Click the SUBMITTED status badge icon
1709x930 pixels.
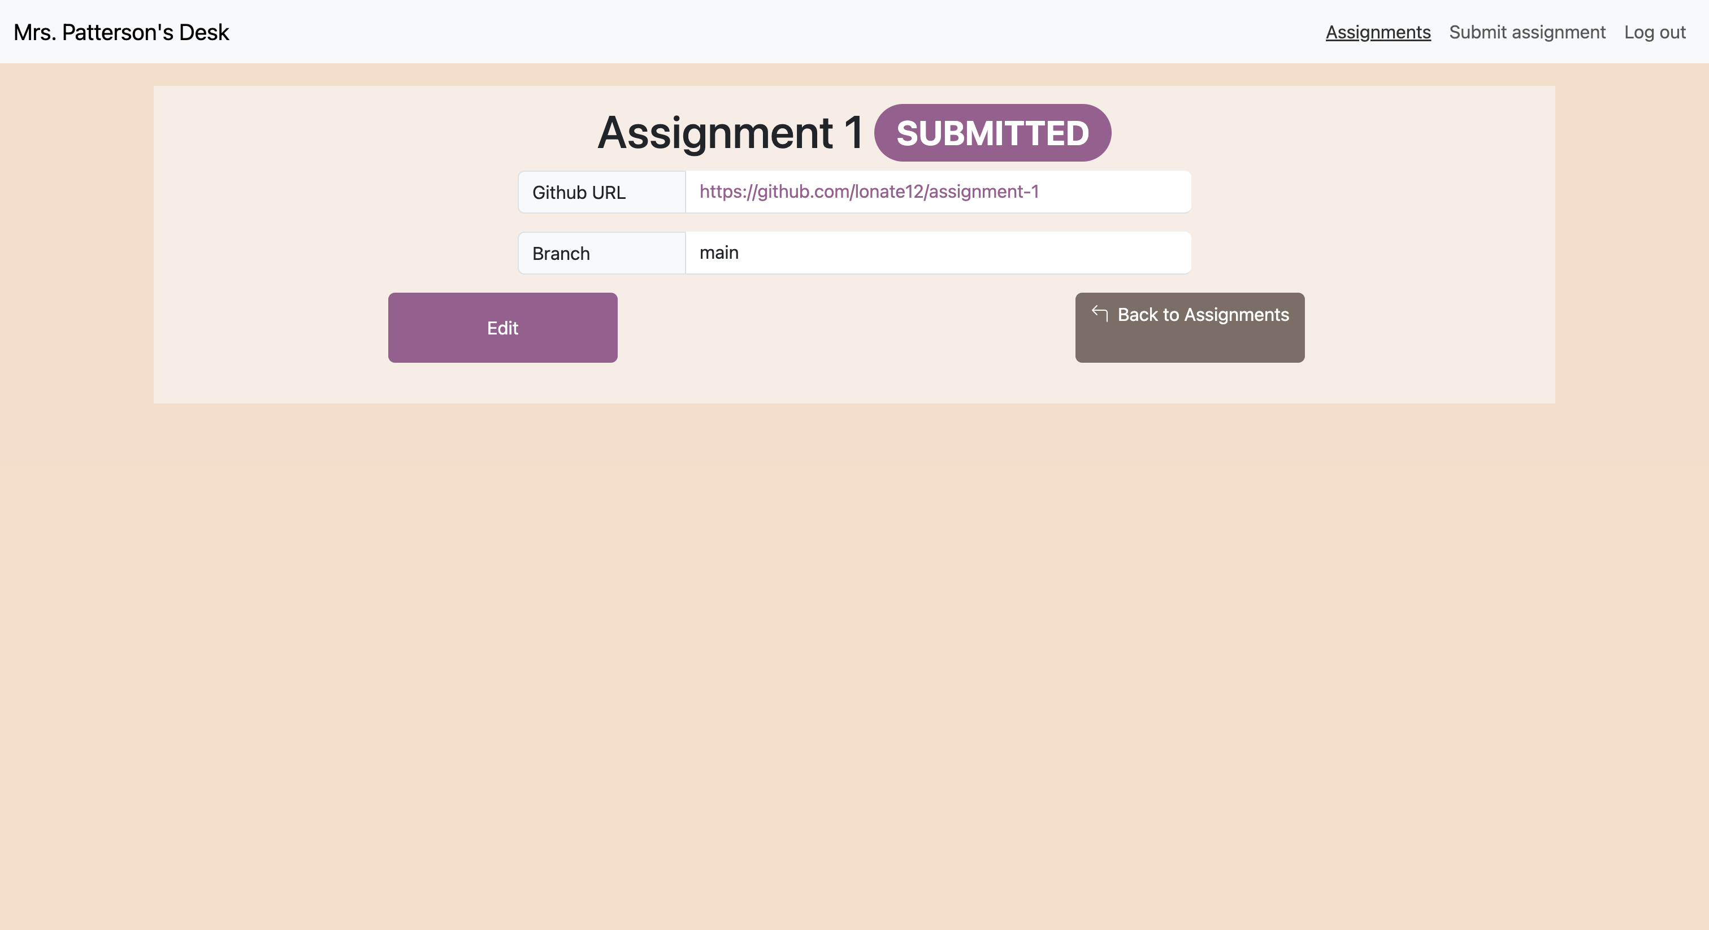992,132
